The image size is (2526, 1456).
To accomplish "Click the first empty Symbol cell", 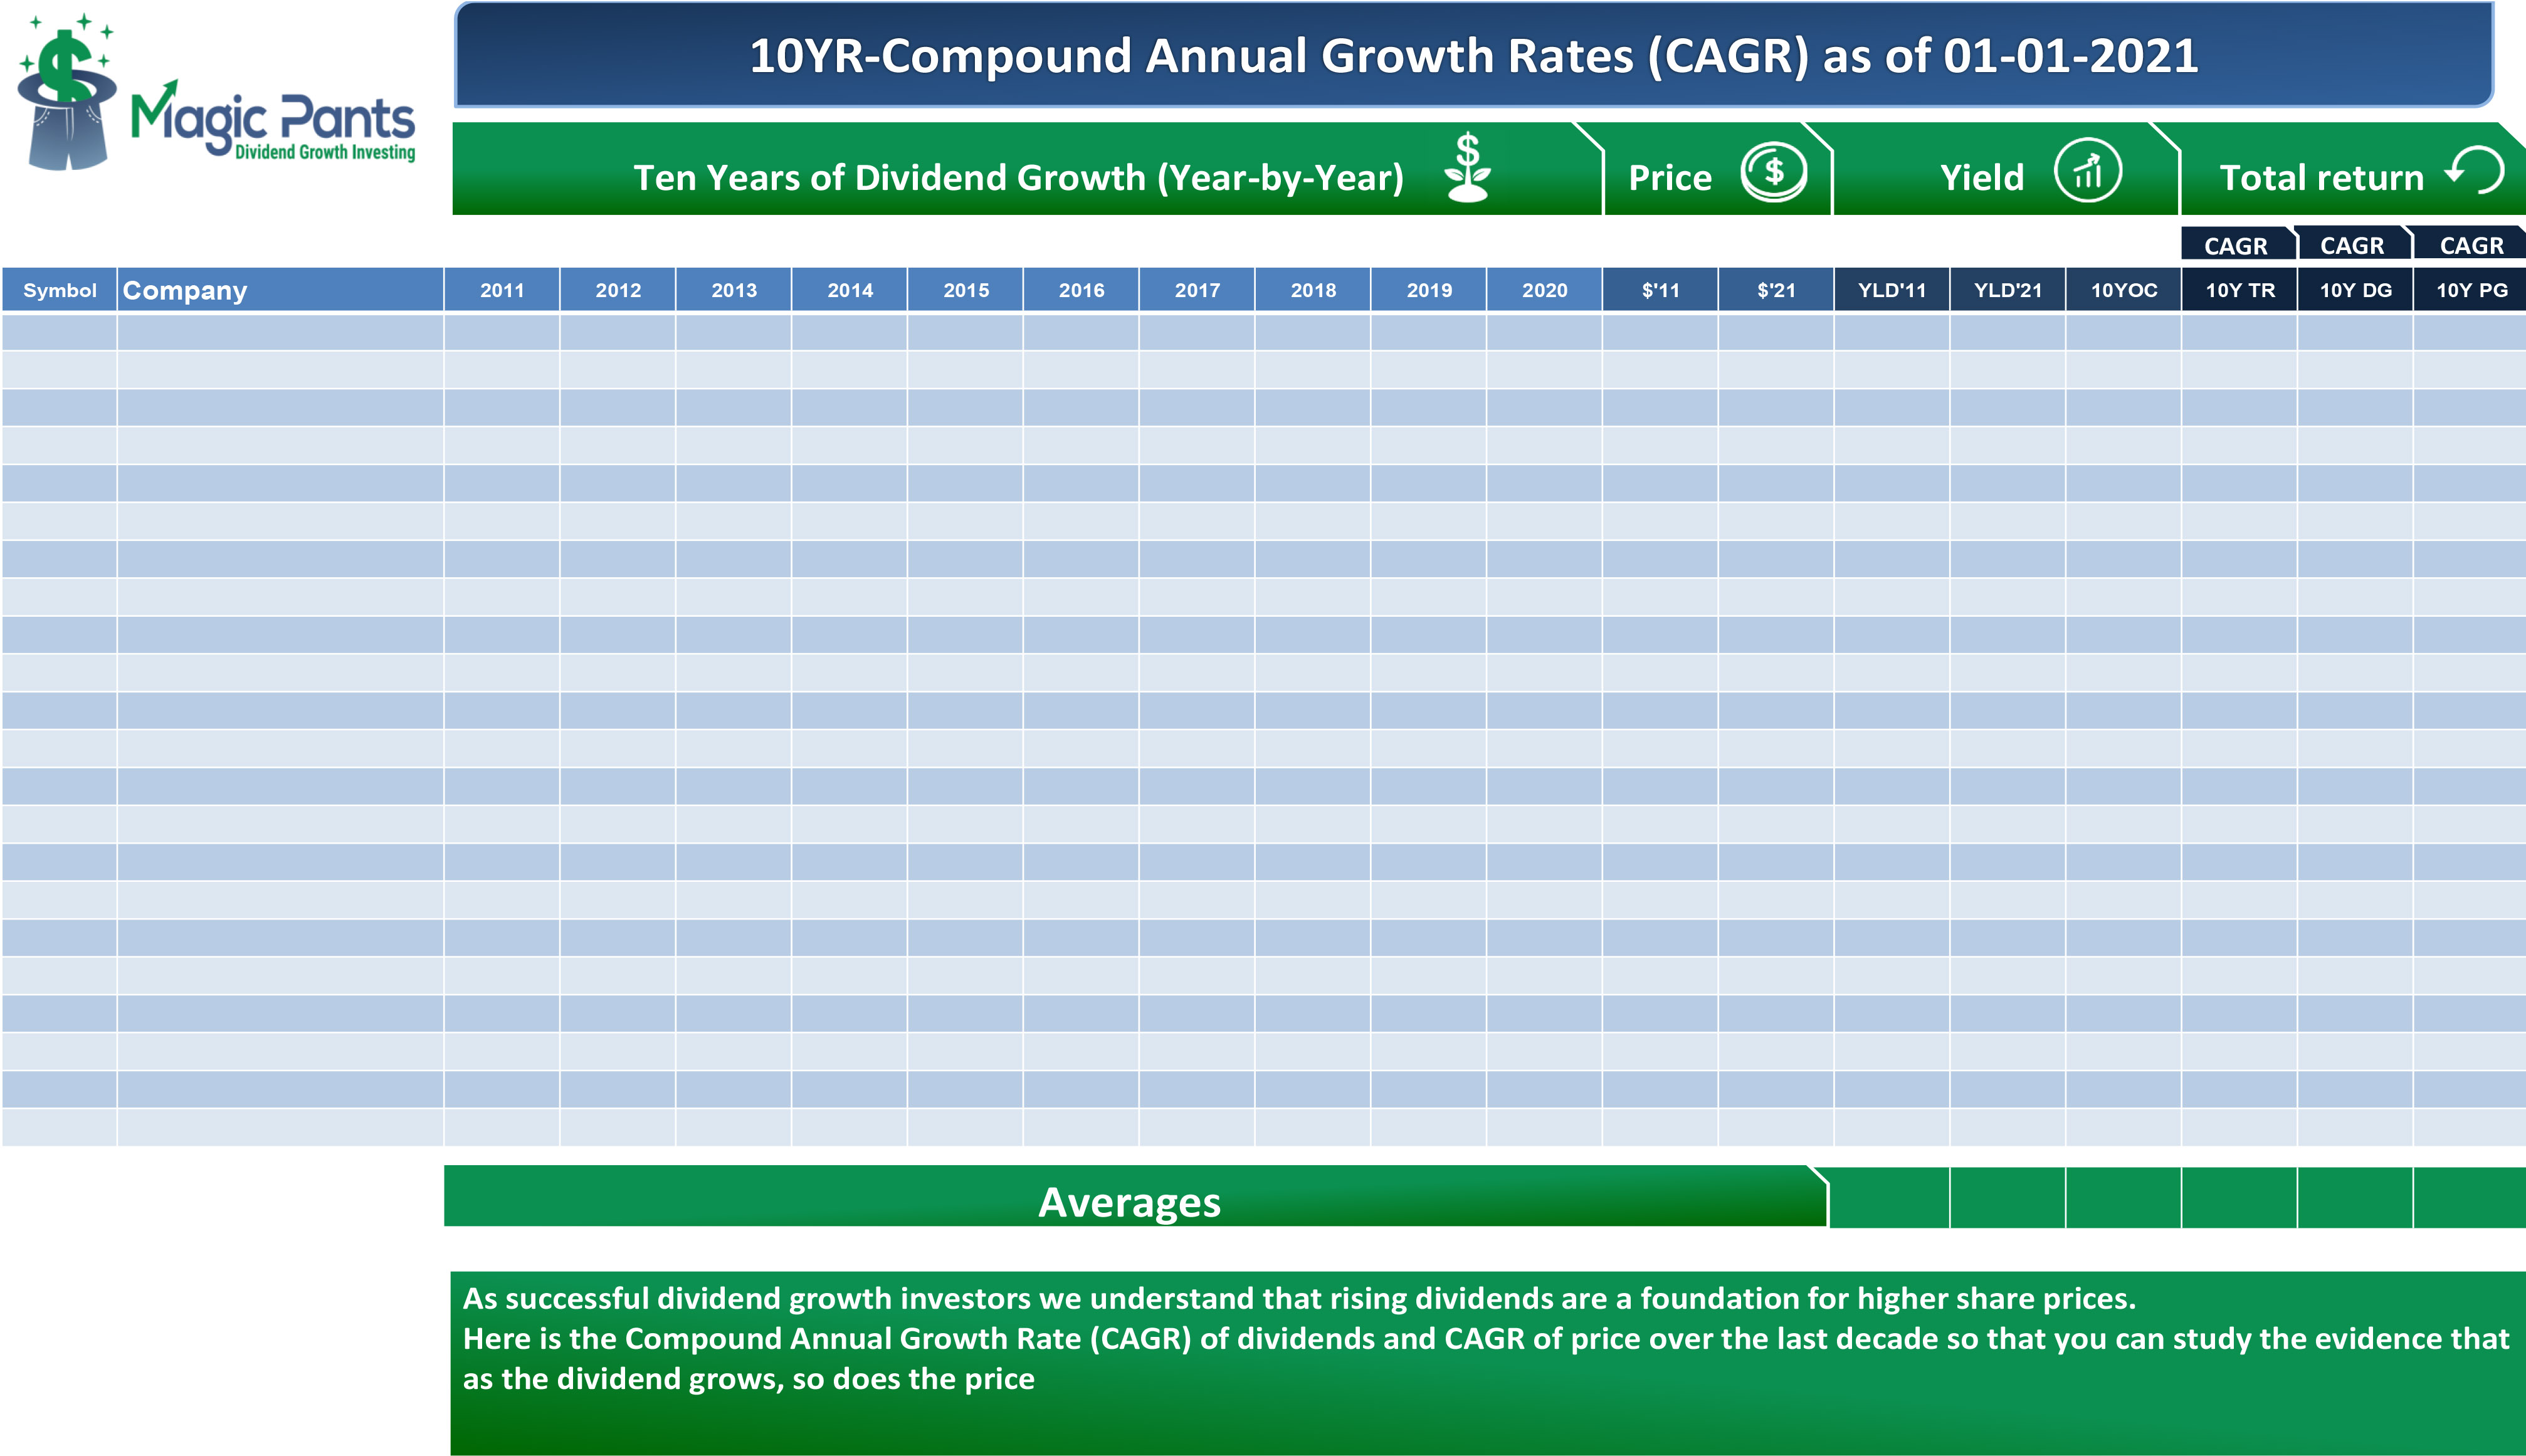I will [59, 332].
